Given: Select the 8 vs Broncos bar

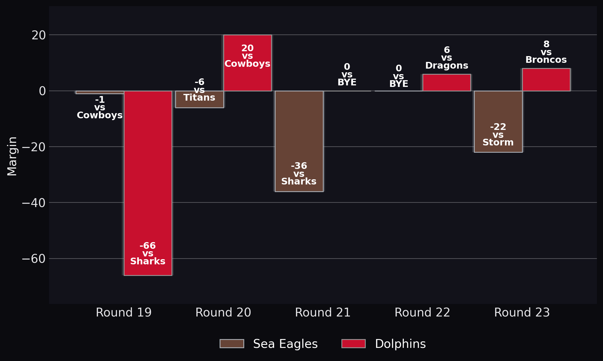Looking at the screenshot, I should pyautogui.click(x=546, y=80).
